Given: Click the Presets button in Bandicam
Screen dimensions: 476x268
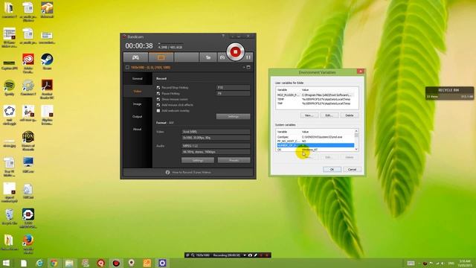Looking at the screenshot, I should coord(234,160).
